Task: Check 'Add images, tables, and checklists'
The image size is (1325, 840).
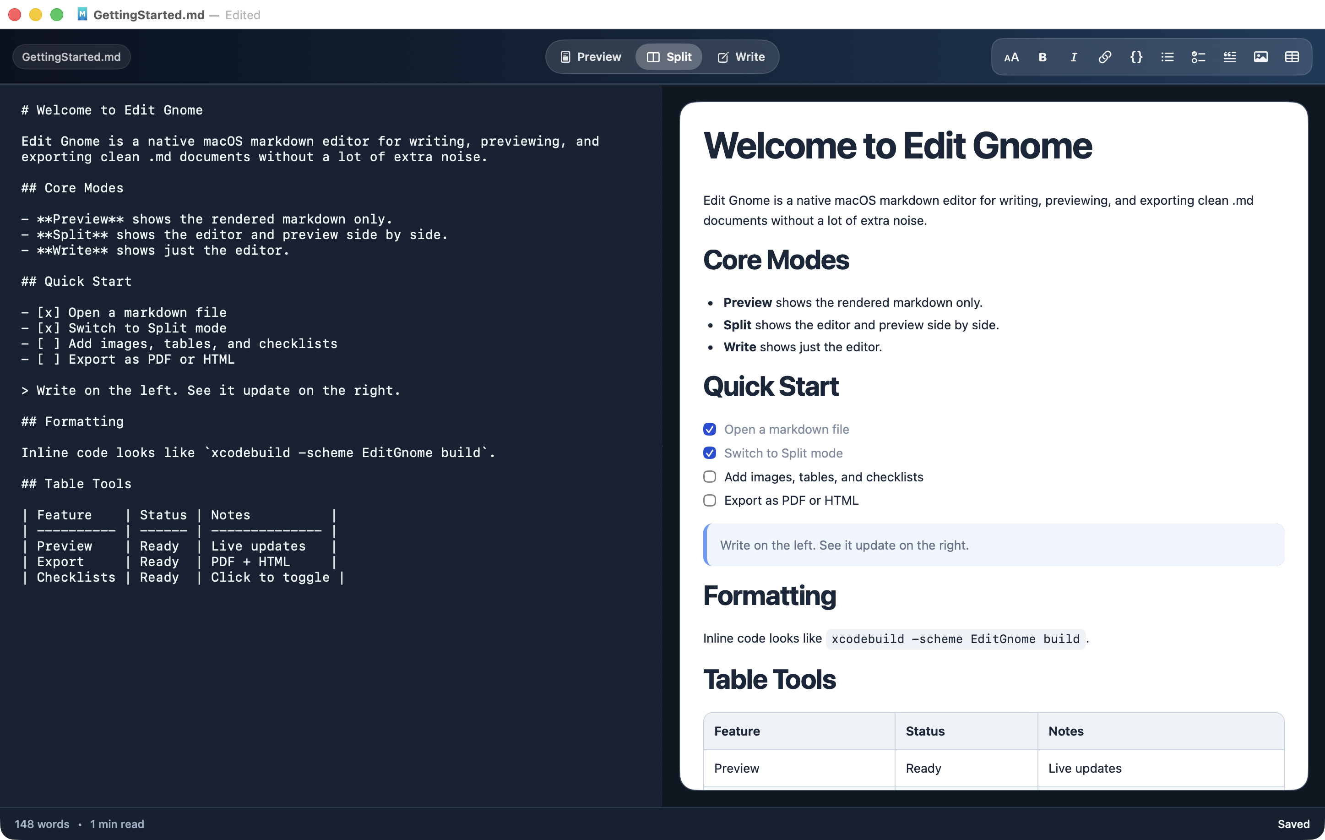Action: coord(709,477)
